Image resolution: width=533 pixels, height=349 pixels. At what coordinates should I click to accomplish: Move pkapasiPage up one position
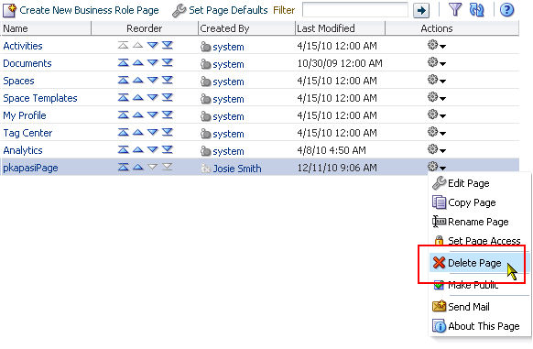pyautogui.click(x=137, y=167)
